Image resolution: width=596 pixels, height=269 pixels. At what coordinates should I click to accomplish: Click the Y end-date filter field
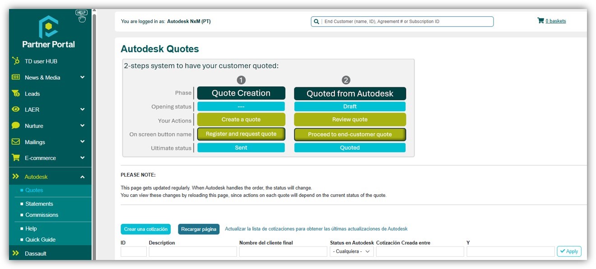click(511, 251)
